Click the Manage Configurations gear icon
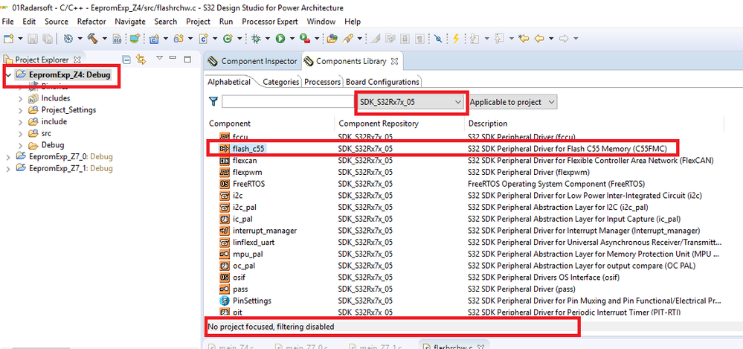This screenshot has height=349, width=743. (x=68, y=39)
